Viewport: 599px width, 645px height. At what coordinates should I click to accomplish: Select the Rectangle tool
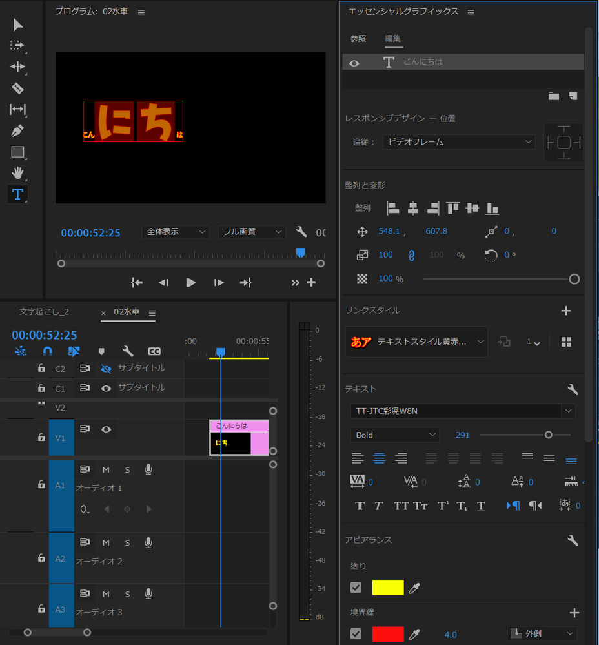pyautogui.click(x=17, y=152)
